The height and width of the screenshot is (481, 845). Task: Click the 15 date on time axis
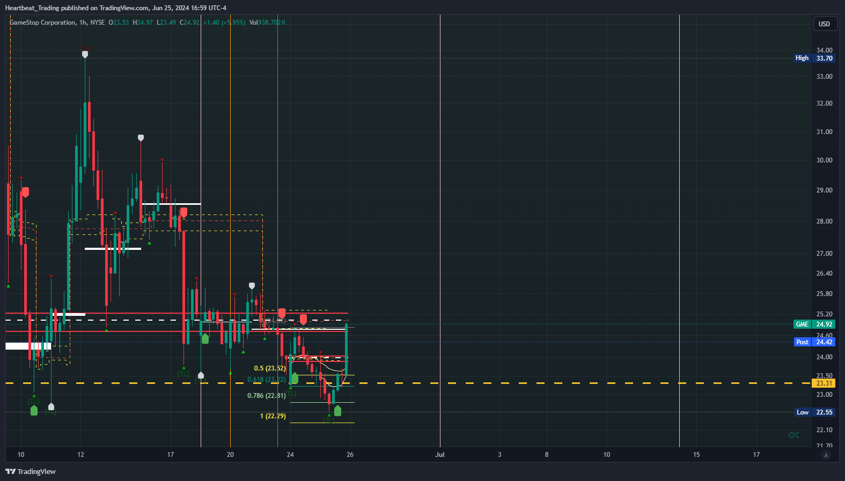click(696, 455)
